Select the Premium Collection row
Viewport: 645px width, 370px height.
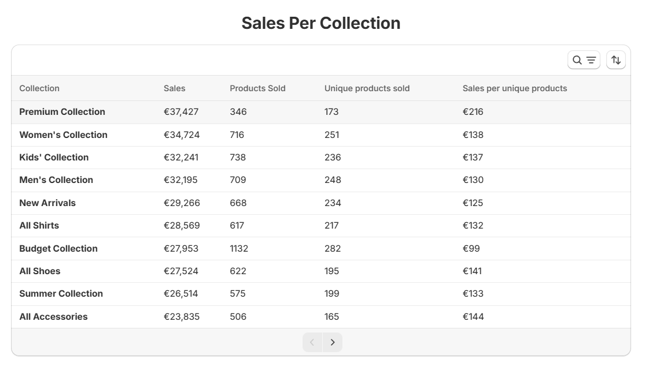[x=61, y=111]
